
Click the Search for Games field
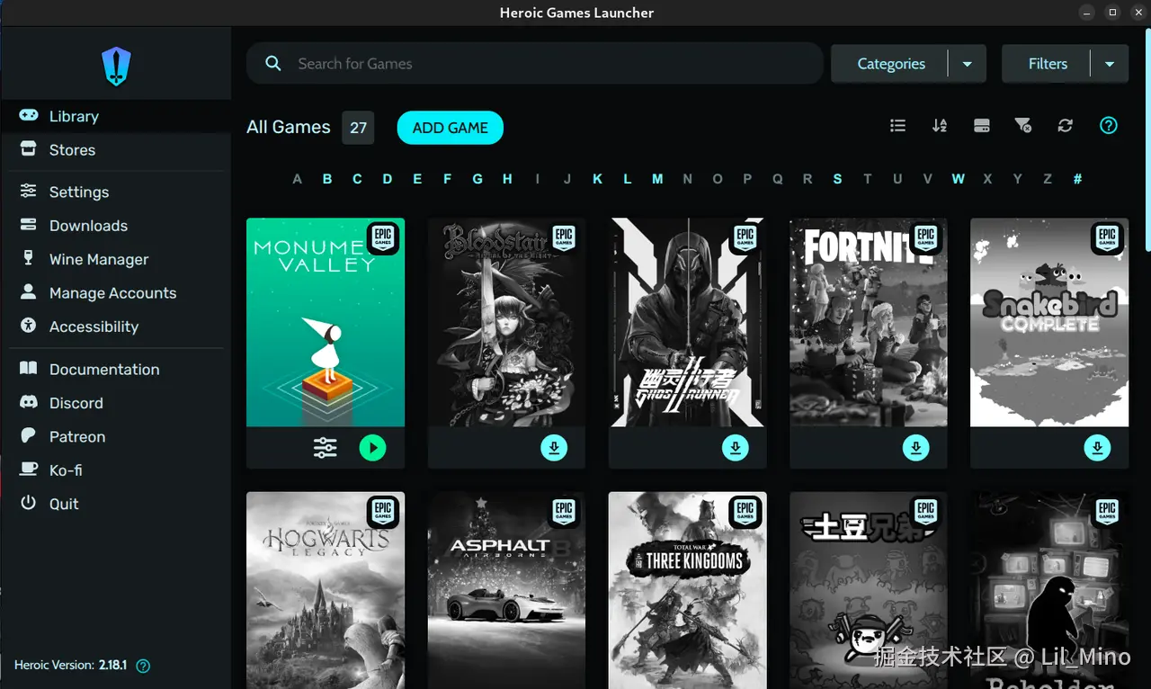[535, 64]
